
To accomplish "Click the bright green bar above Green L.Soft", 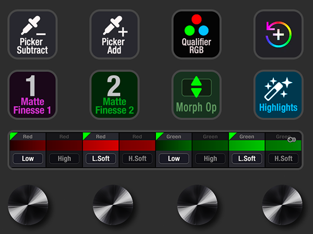I will coord(247,145).
